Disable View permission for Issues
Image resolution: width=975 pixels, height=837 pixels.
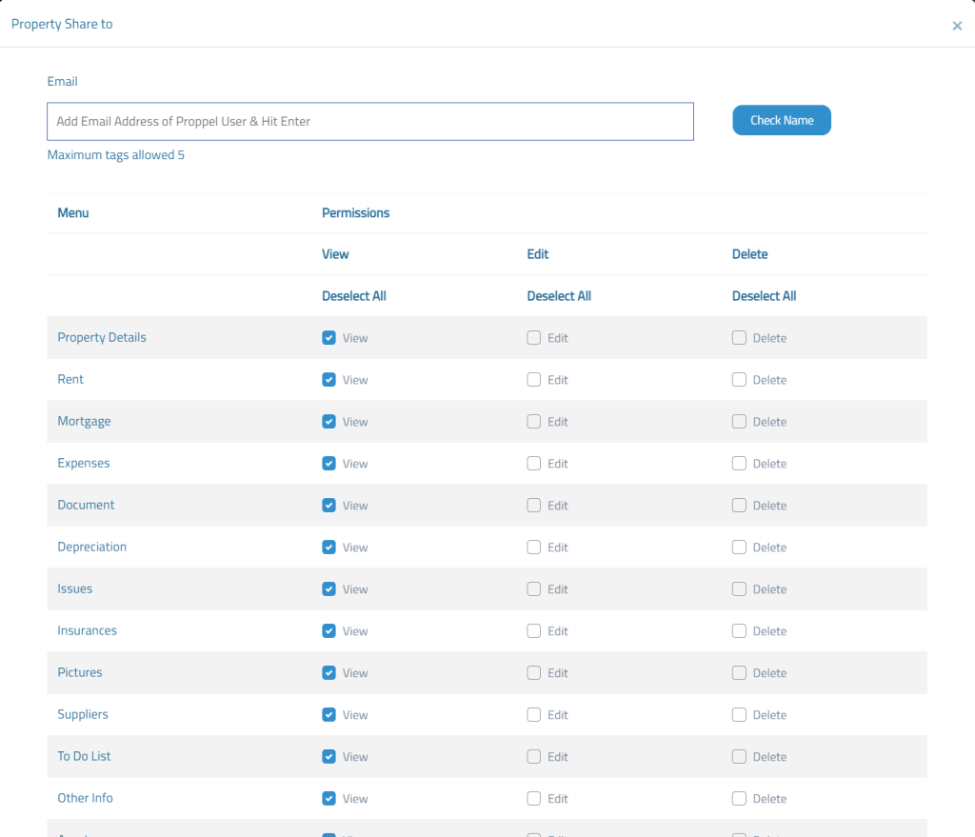(x=329, y=589)
